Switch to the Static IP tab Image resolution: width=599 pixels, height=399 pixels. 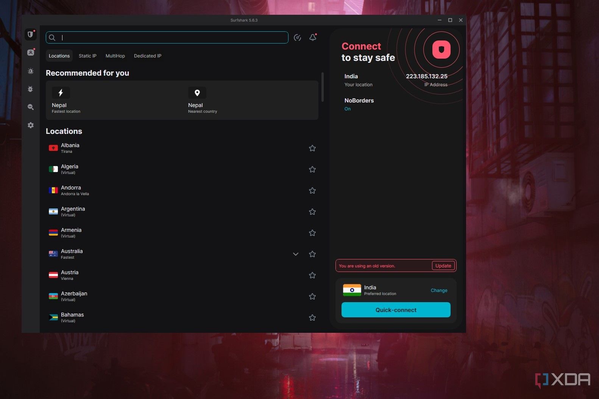[87, 56]
